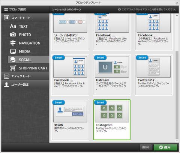Click the Instagram title text
180x153 pixels.
click(x=104, y=125)
